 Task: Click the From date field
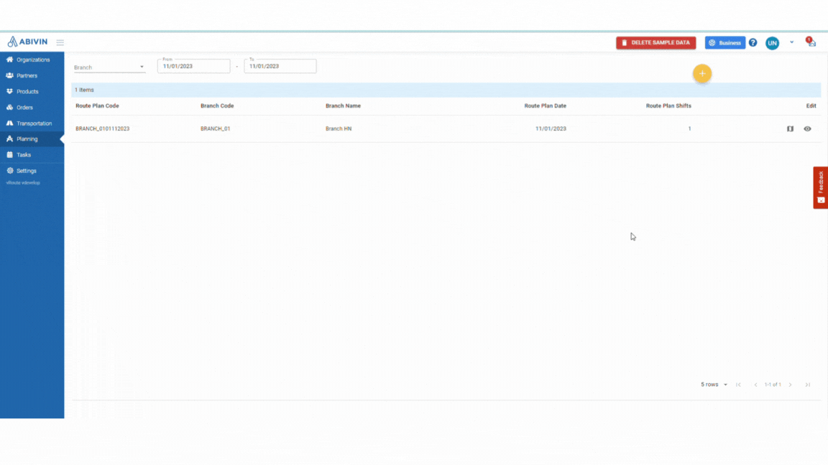(194, 66)
